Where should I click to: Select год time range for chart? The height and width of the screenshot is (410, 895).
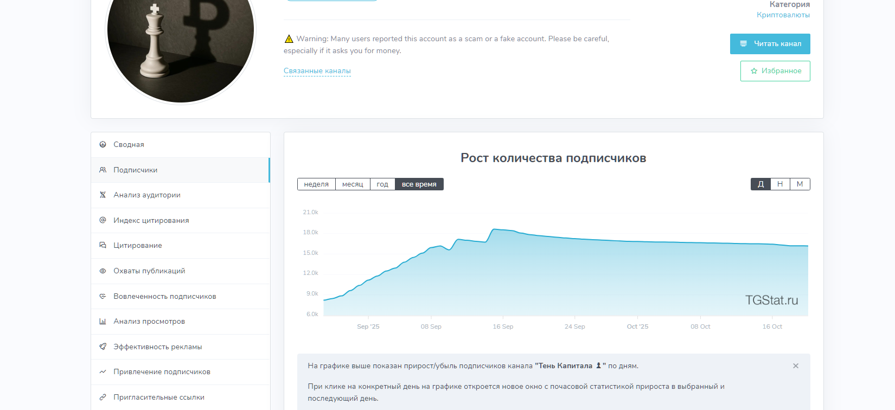tap(382, 184)
